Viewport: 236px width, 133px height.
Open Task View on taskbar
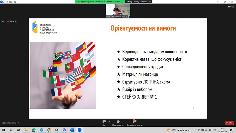(x=18, y=130)
